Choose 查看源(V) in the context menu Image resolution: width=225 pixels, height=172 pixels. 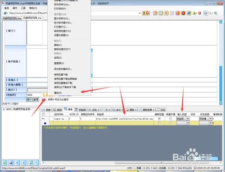pos(59,63)
